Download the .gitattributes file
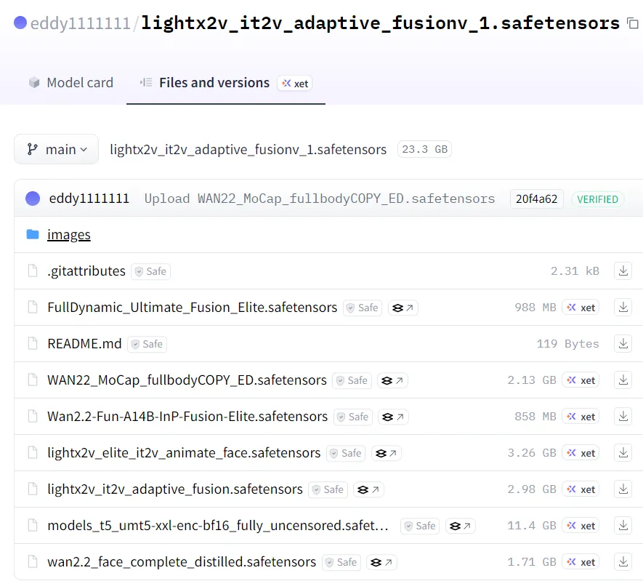The height and width of the screenshot is (581, 643). click(x=623, y=271)
